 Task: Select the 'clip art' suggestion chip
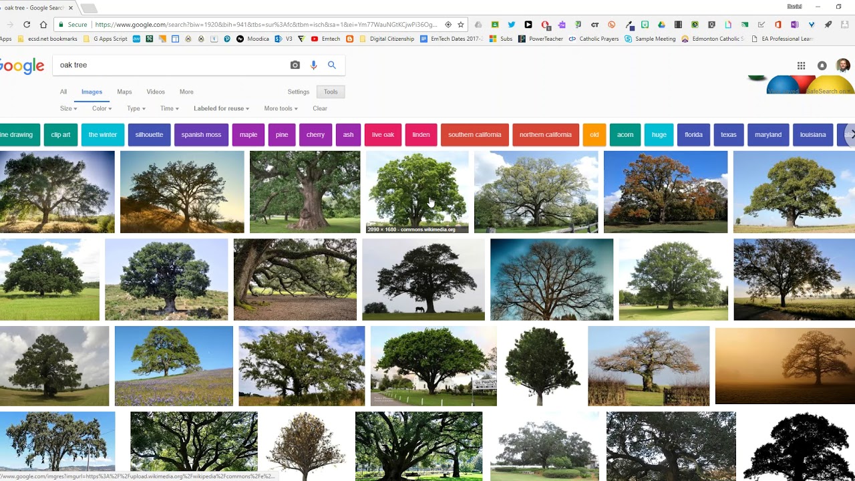click(61, 134)
